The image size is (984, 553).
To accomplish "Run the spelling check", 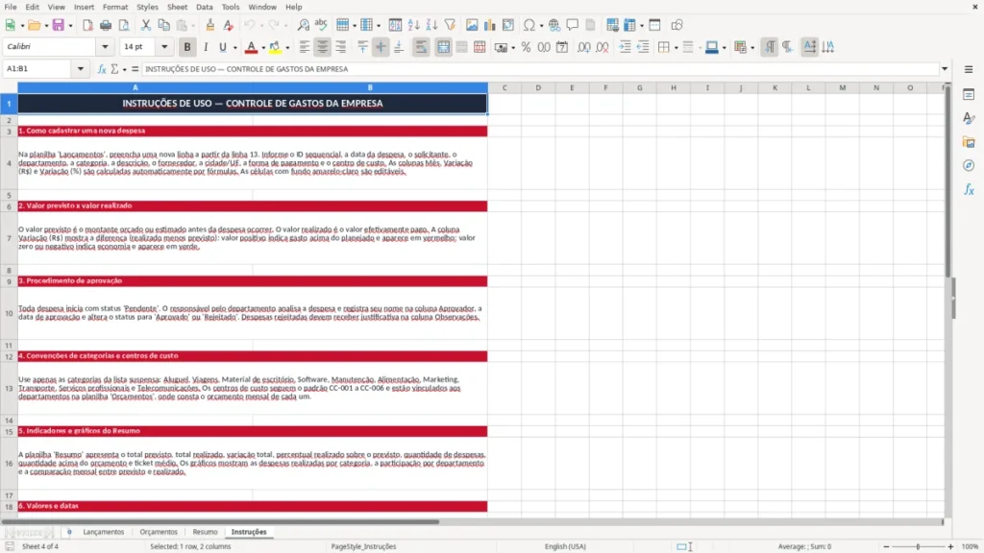I will tap(321, 25).
